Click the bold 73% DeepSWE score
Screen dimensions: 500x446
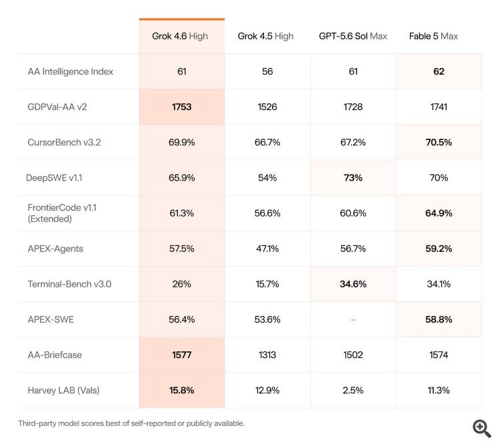353,177
